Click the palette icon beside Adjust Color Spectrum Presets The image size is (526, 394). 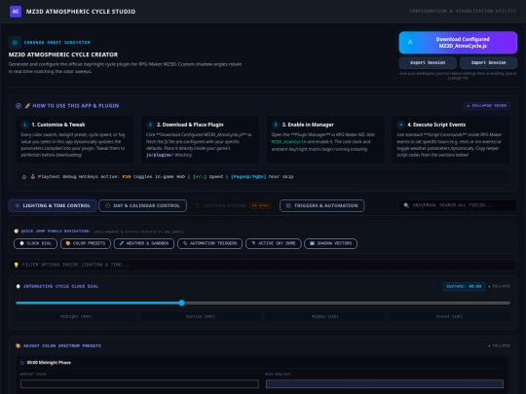click(x=19, y=345)
